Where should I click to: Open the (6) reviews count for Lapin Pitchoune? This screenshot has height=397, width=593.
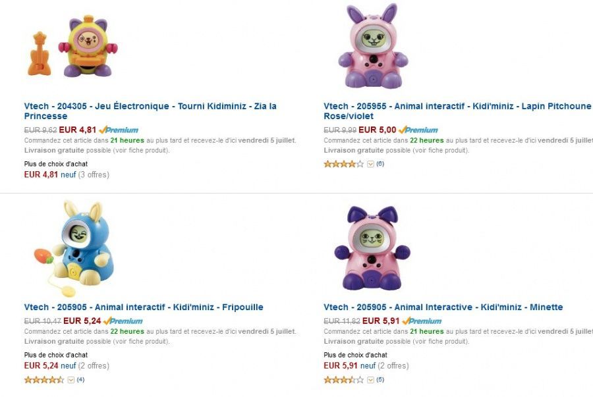pyautogui.click(x=380, y=164)
